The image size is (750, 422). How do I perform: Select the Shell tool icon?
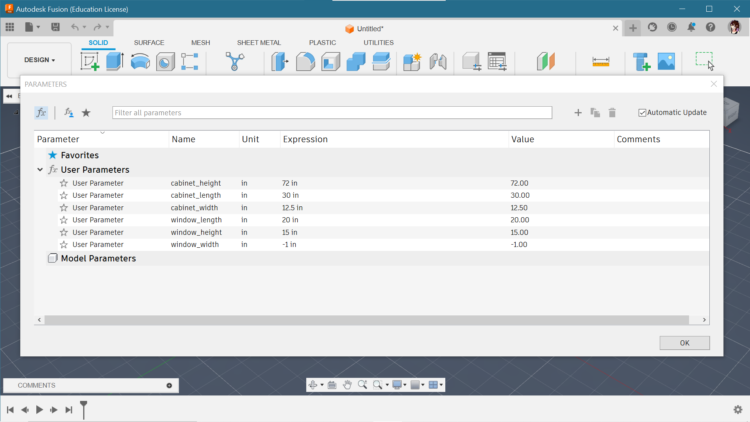pos(330,62)
